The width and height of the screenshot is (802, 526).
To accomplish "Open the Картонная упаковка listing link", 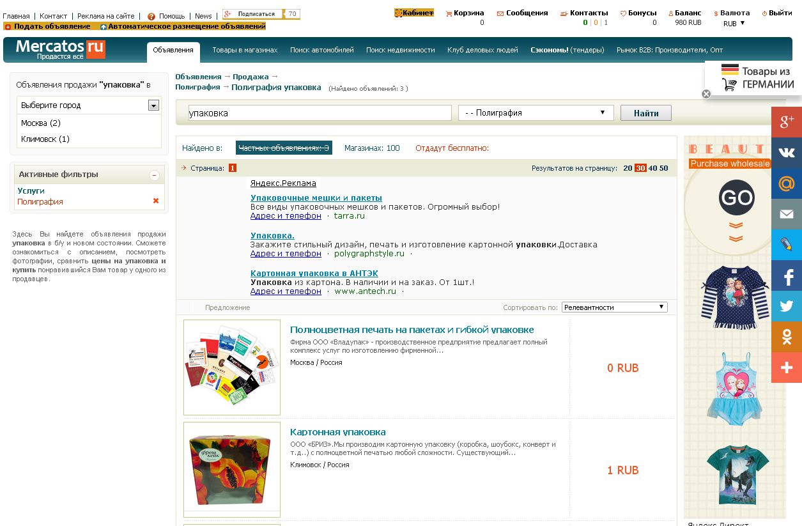I will tap(337, 432).
